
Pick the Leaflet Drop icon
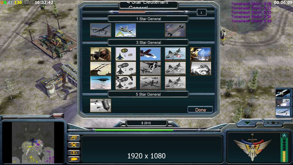tap(200, 54)
